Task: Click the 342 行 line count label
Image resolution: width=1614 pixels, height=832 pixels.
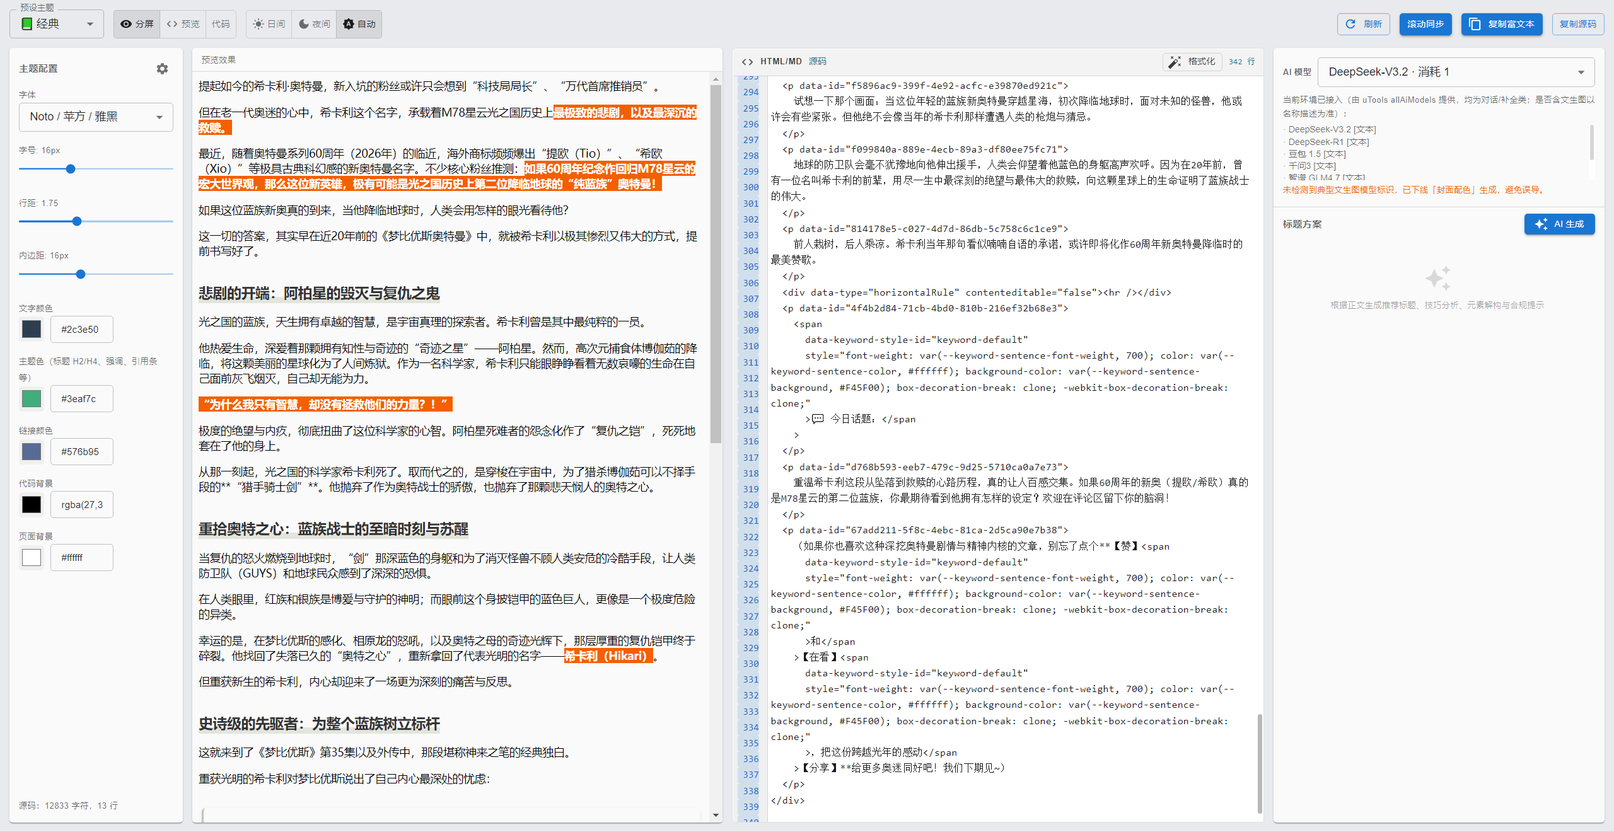Action: tap(1241, 62)
